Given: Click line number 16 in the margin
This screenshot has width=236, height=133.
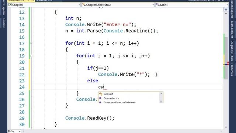Looking at the screenshot, I should point(22,37).
